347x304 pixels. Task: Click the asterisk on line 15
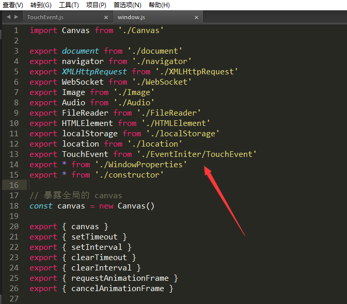[64, 174]
